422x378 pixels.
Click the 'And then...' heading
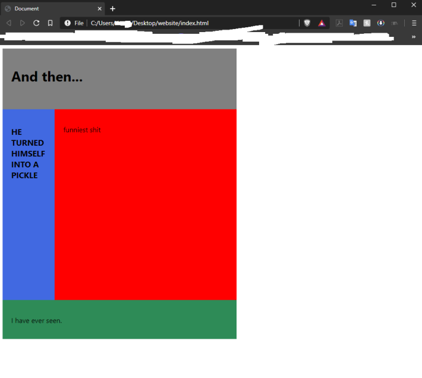click(47, 77)
